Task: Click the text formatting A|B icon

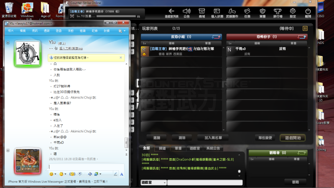Action: [x=90, y=174]
